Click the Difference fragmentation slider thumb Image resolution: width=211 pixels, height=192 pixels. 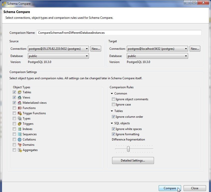pyautogui.click(x=128, y=149)
